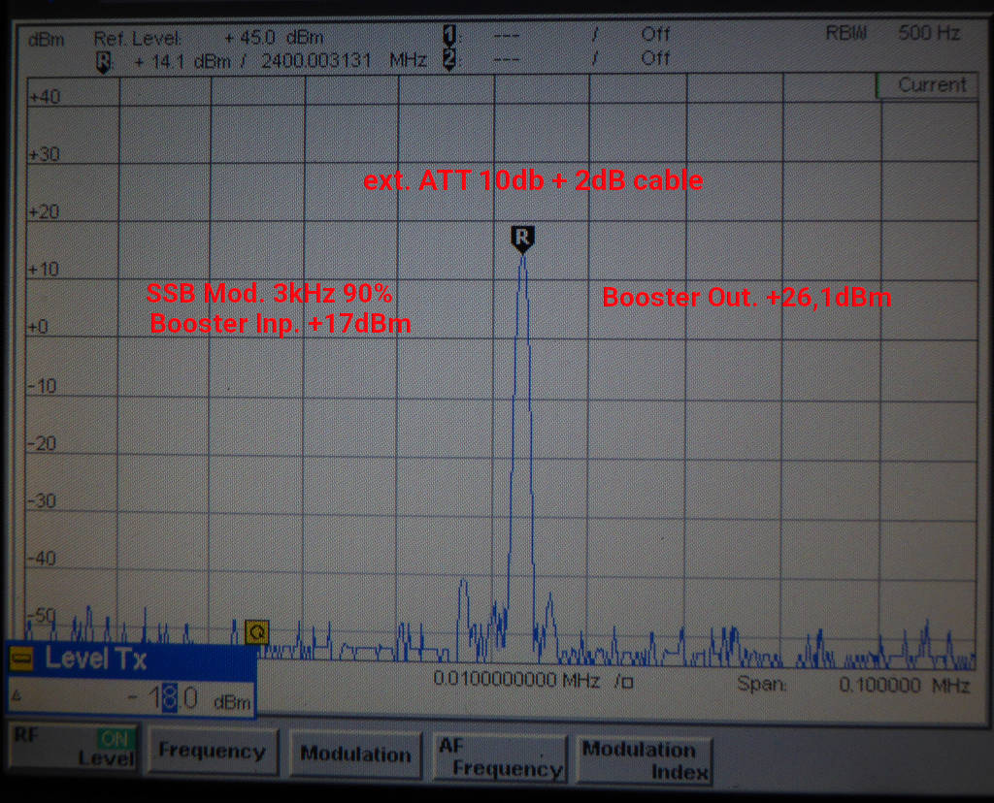Click the marker 2 Off status
Screen dimensions: 994x803
655,59
